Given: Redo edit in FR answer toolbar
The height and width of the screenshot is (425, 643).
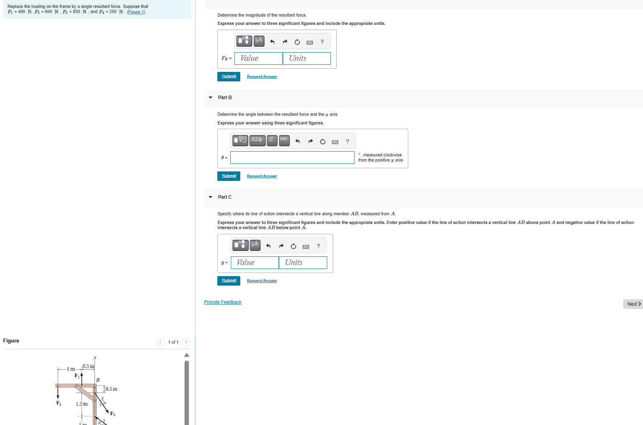Looking at the screenshot, I should (x=285, y=42).
